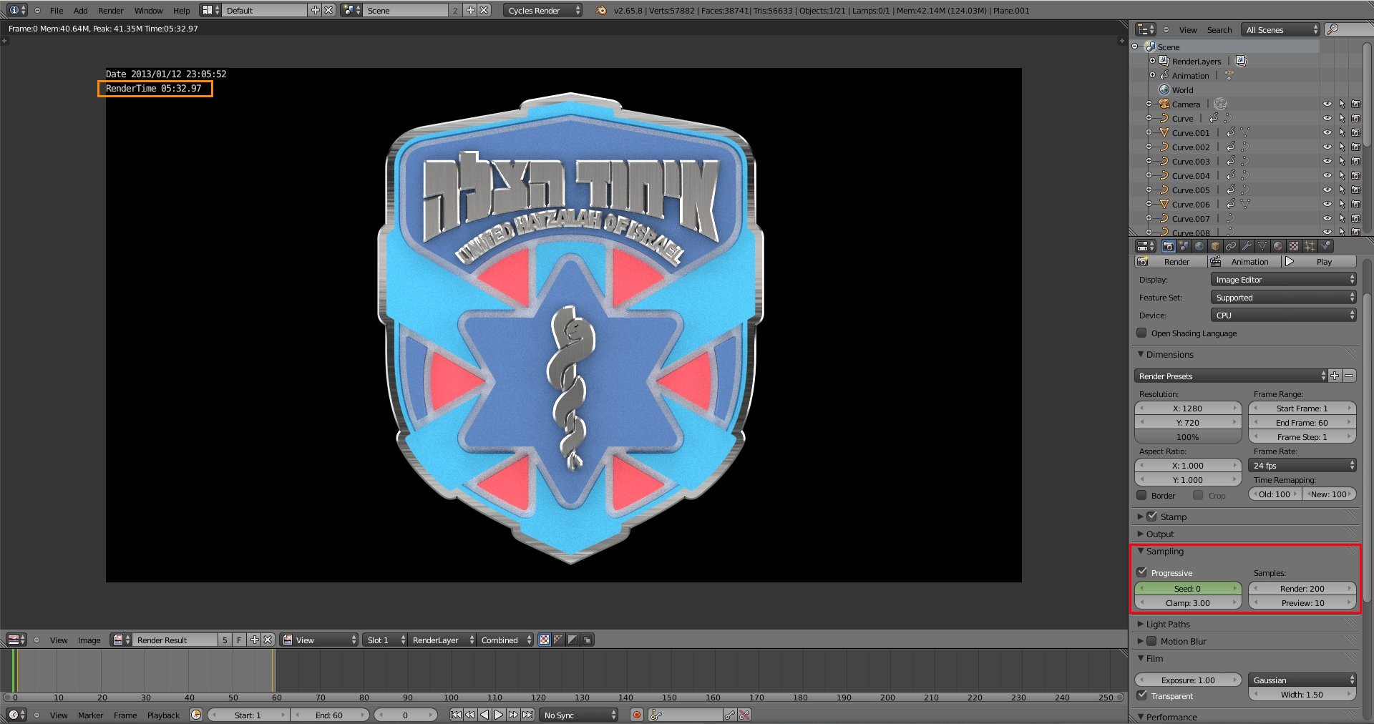Open the Feature Set dropdown
Image resolution: width=1374 pixels, height=724 pixels.
click(1283, 298)
